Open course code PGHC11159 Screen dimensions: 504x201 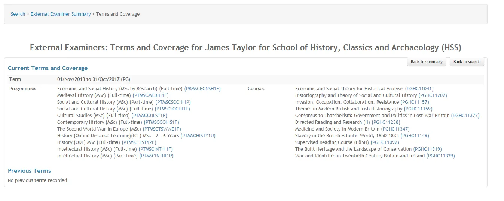[418, 109]
